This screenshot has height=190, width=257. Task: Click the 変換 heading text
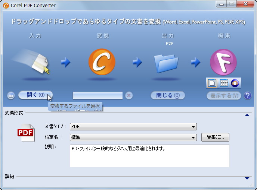pyautogui.click(x=103, y=36)
